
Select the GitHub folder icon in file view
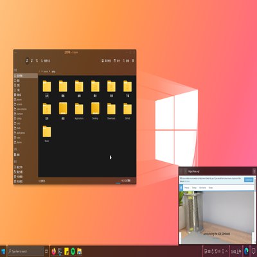point(127,109)
